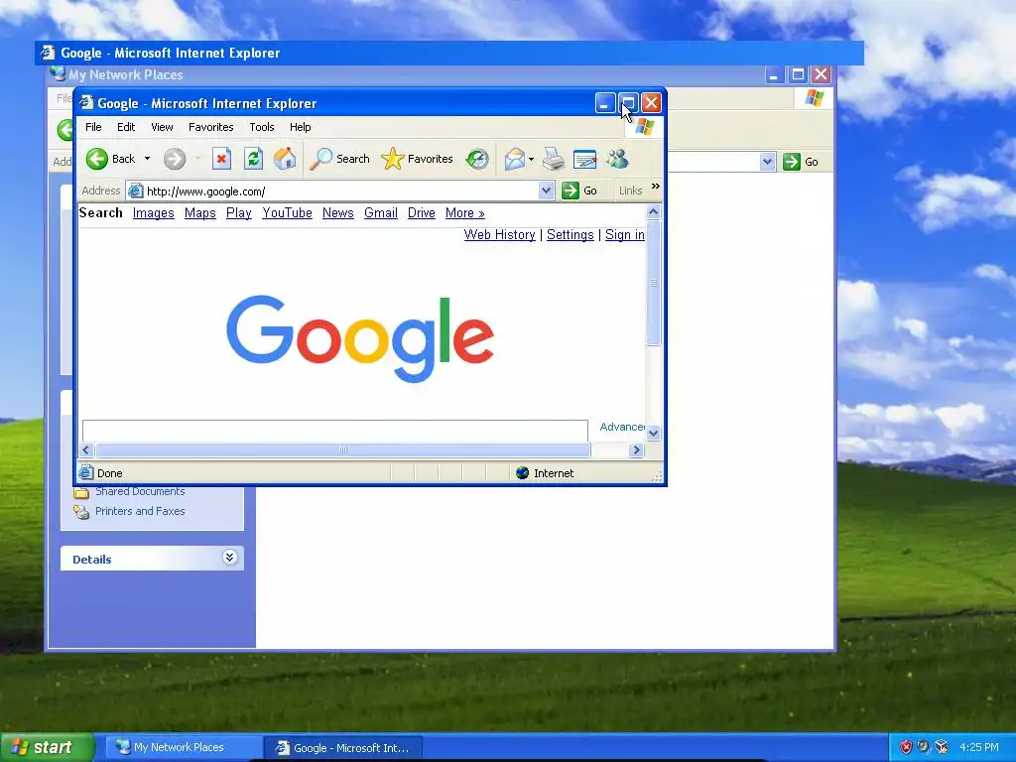Image resolution: width=1016 pixels, height=762 pixels.
Task: Go to Home page icon
Action: (x=285, y=159)
